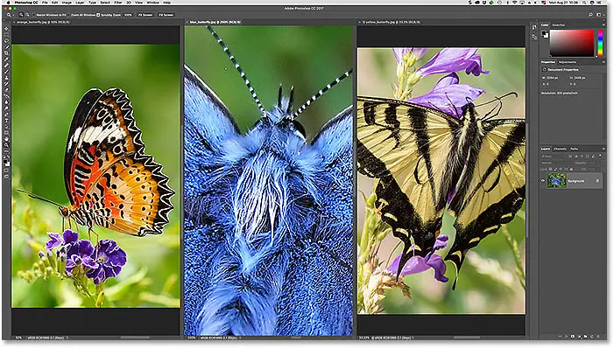This screenshot has width=614, height=348.
Task: Select the Lasso tool
Action: point(7,41)
